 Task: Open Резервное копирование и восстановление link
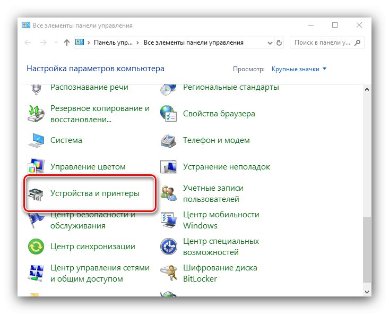100,114
